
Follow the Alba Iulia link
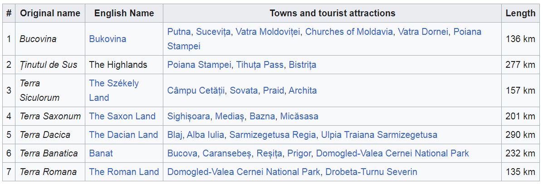coord(205,135)
